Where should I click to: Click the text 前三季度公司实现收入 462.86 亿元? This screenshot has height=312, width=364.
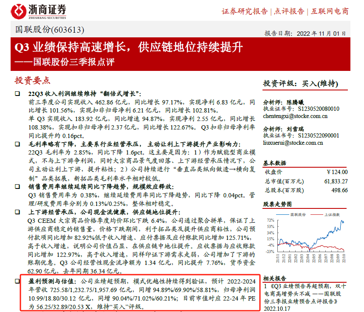[x=78, y=102]
